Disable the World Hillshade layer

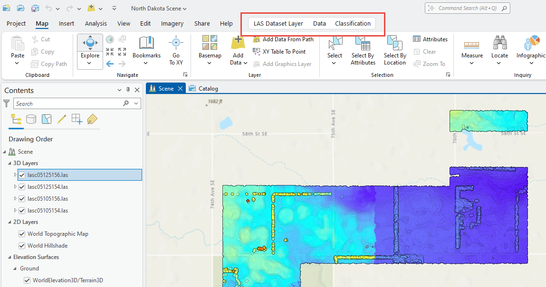[22, 246]
